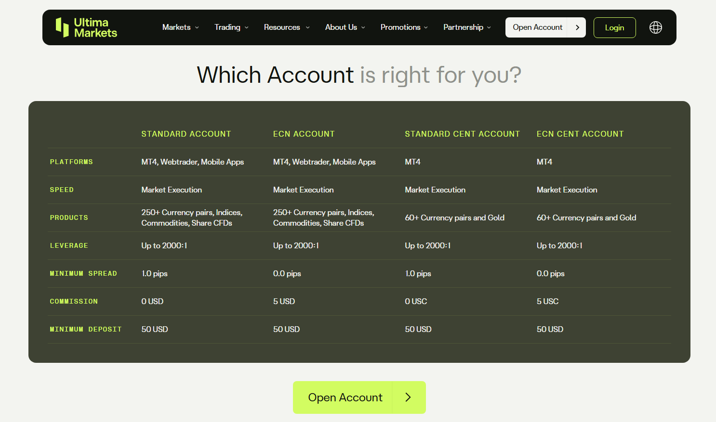Click the Login button
716x422 pixels.
614,27
